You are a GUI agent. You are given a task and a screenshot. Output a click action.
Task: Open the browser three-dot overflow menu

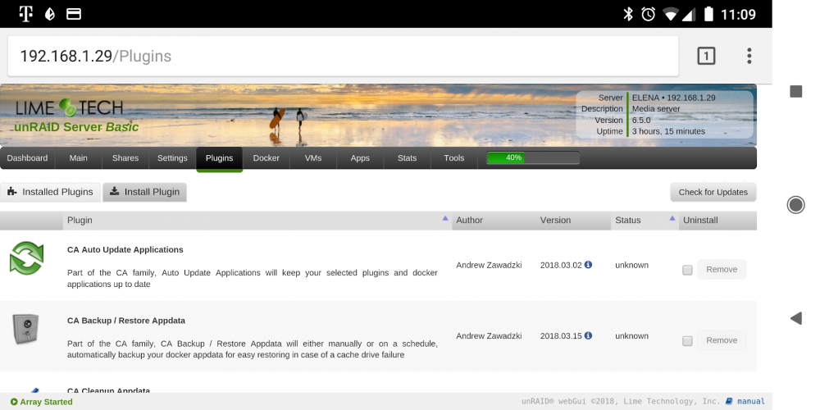click(x=749, y=56)
